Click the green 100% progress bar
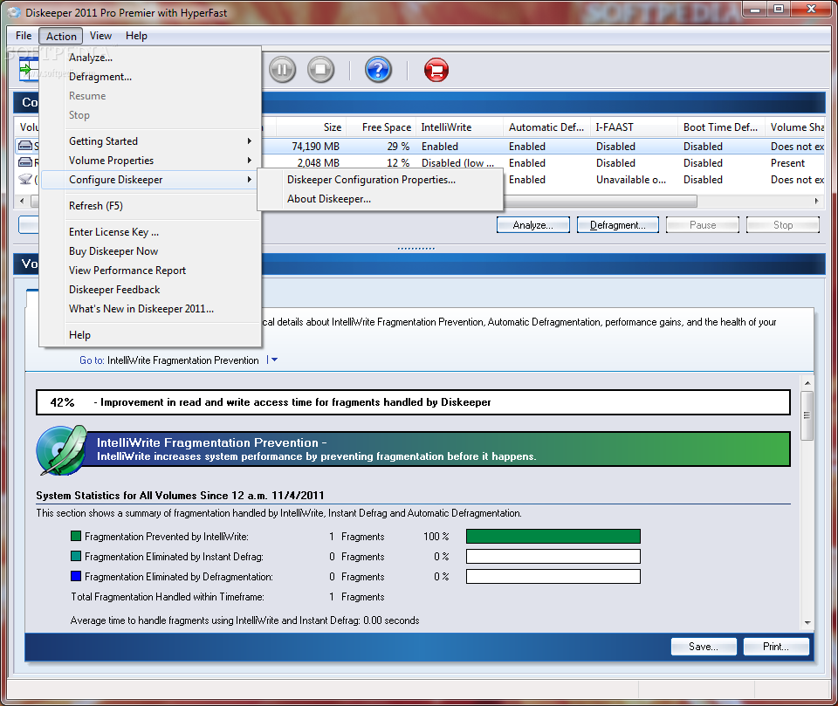The width and height of the screenshot is (838, 706). pyautogui.click(x=553, y=536)
